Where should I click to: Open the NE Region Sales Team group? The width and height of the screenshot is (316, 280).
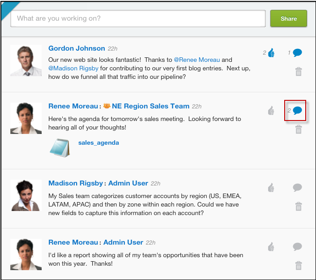[x=150, y=106]
